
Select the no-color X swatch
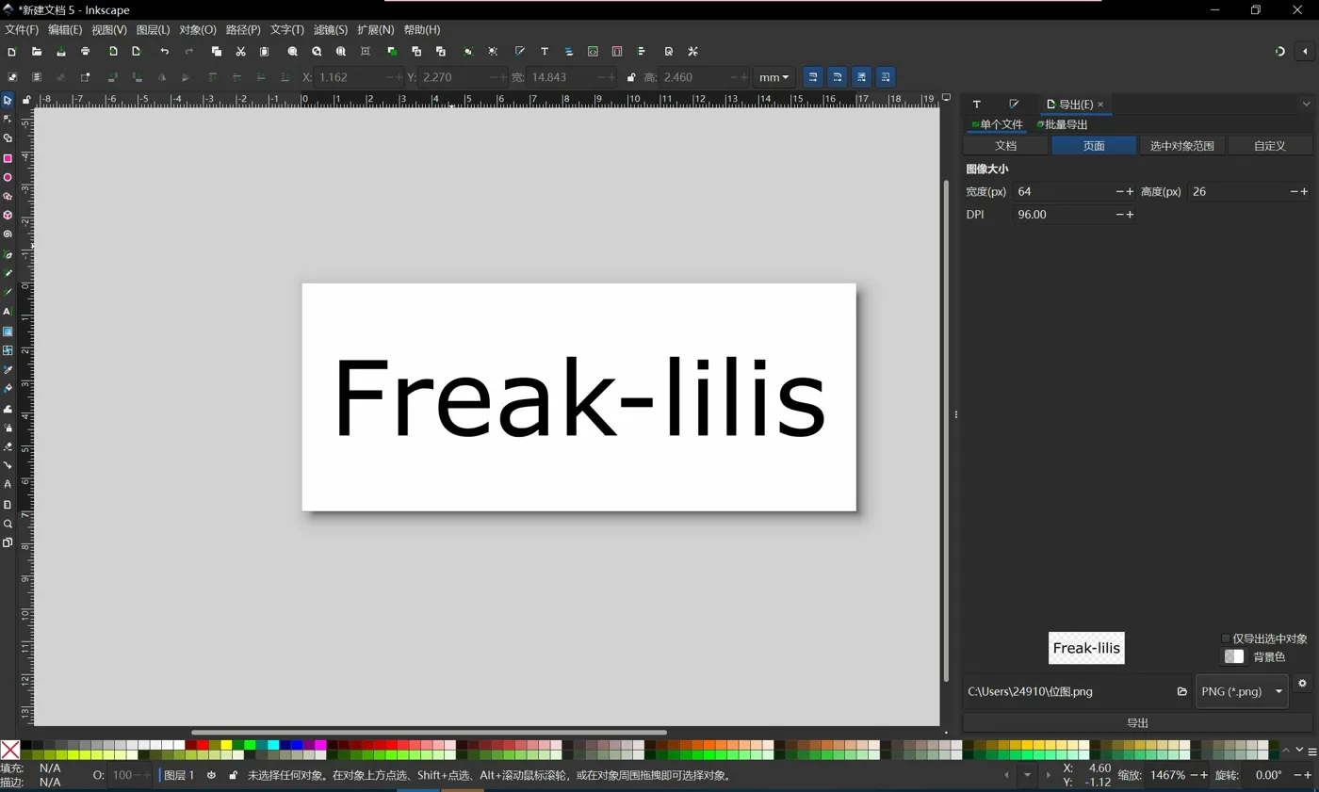(9, 750)
